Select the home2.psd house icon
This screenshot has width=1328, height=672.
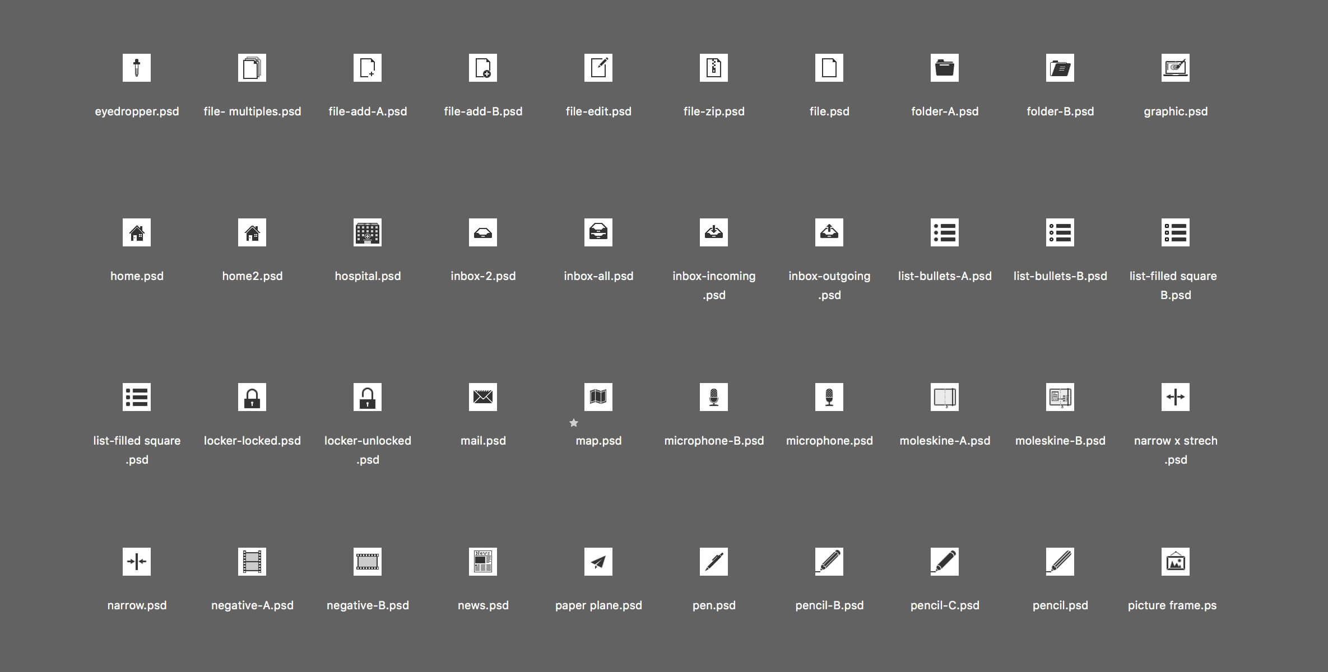[x=252, y=232]
